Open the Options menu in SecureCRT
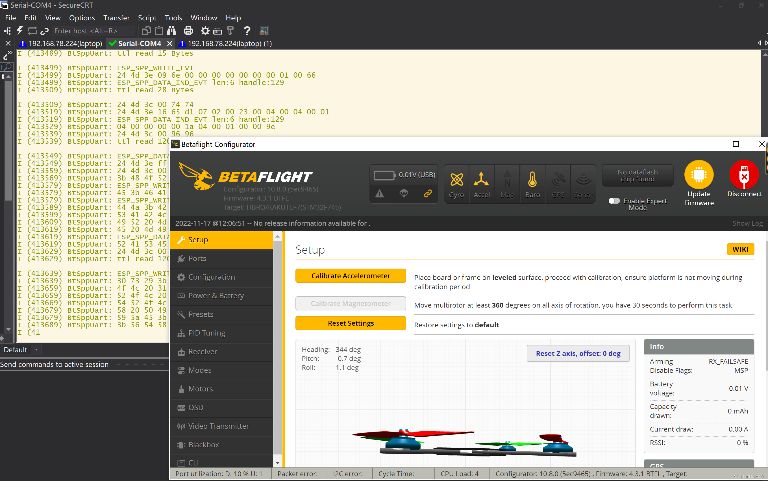768x481 pixels. tap(82, 18)
